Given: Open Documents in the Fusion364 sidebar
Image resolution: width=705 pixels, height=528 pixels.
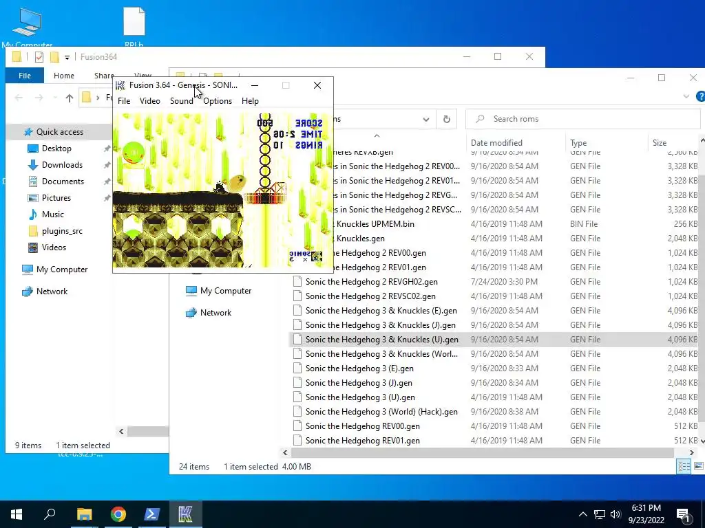Looking at the screenshot, I should (x=63, y=181).
